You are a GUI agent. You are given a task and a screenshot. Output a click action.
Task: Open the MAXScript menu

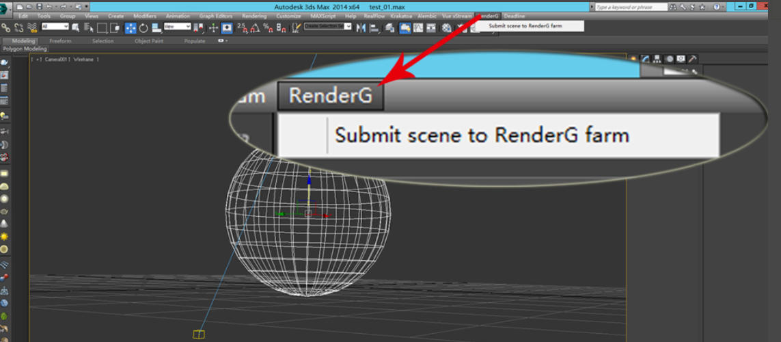323,16
